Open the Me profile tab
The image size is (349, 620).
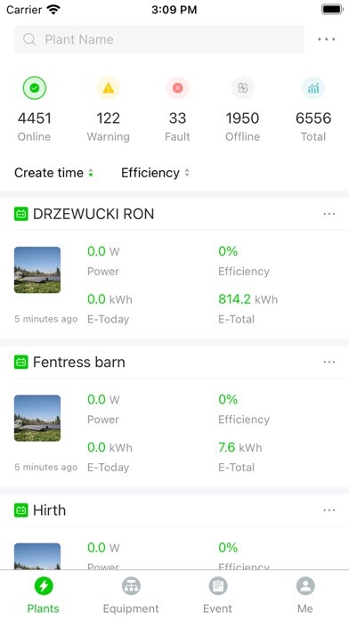coord(305,595)
